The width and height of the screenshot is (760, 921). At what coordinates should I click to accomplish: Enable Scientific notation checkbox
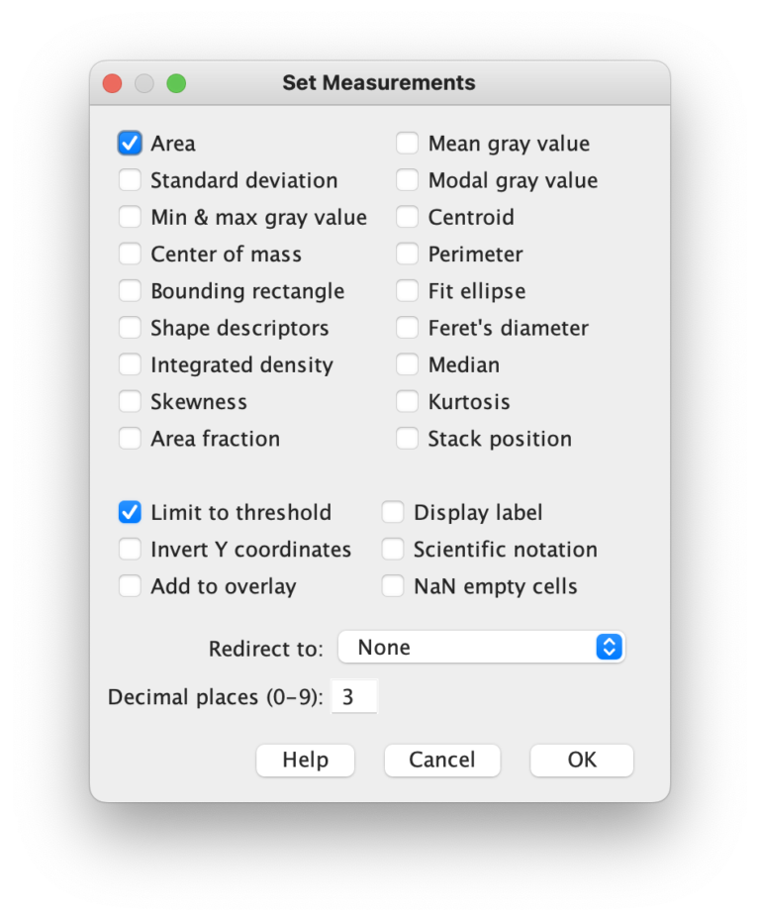tap(393, 550)
